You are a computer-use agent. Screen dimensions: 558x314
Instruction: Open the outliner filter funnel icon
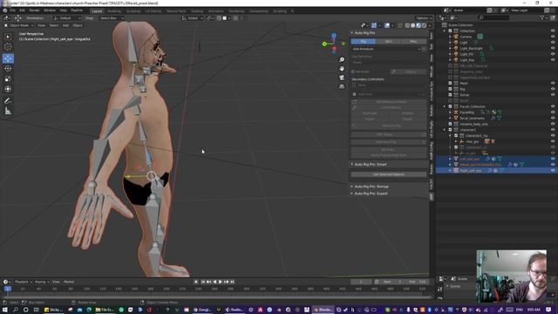pyautogui.click(x=542, y=17)
